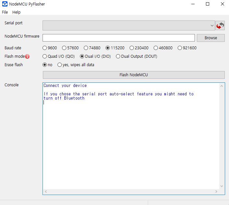Viewport: 229px width, 205px height.
Task: Click the 'Connect your device' console line
Action: [65, 86]
